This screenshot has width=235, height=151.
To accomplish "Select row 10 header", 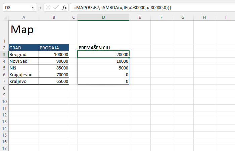I will [x=4, y=101].
